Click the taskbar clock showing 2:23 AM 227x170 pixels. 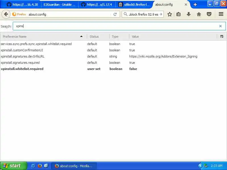pos(217,166)
